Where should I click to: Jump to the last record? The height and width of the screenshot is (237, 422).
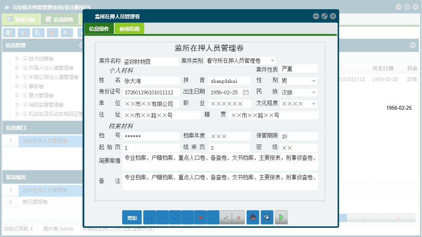pos(188,217)
